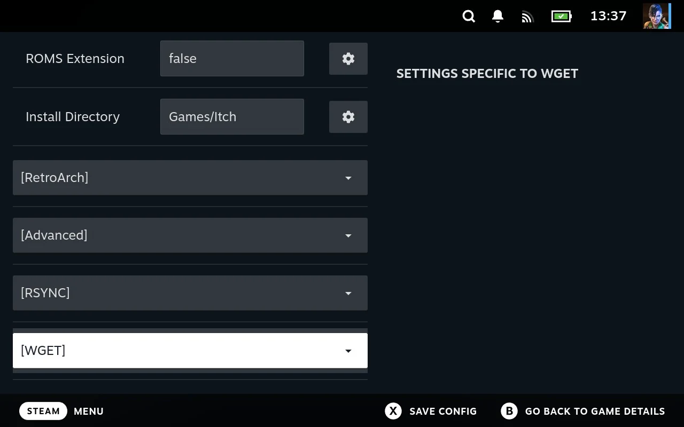684x427 pixels.
Task: Open notifications bell icon
Action: [x=498, y=16]
